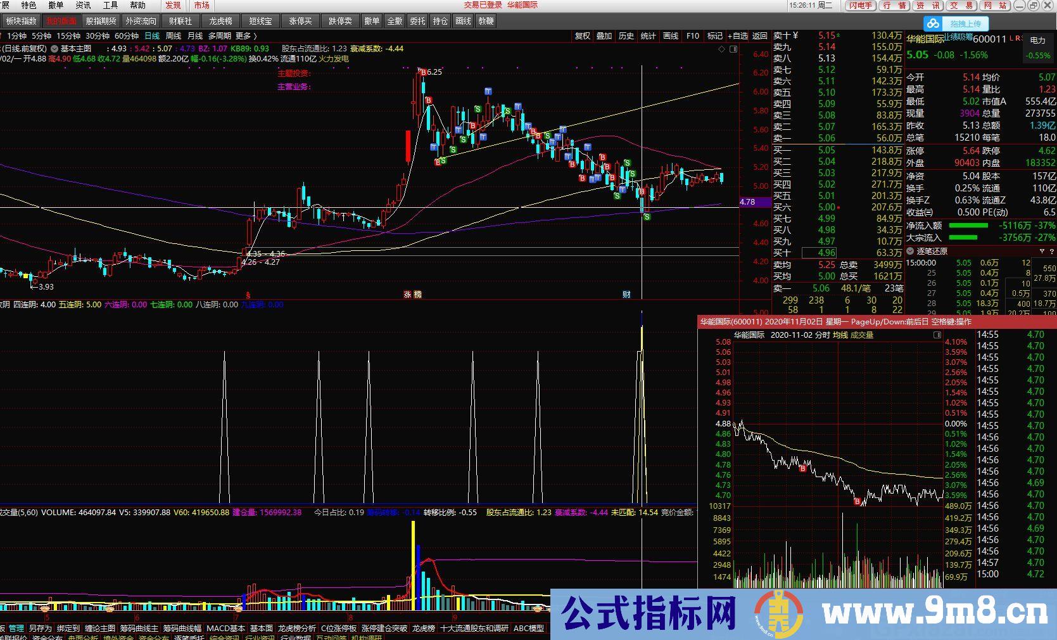Open the 帮助 menu
Image resolution: width=1057 pixels, height=640 pixels.
pyautogui.click(x=137, y=5)
